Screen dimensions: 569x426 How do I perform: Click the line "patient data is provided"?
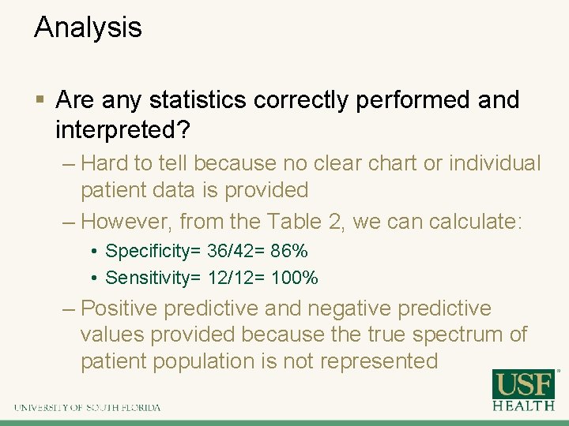tap(194, 190)
